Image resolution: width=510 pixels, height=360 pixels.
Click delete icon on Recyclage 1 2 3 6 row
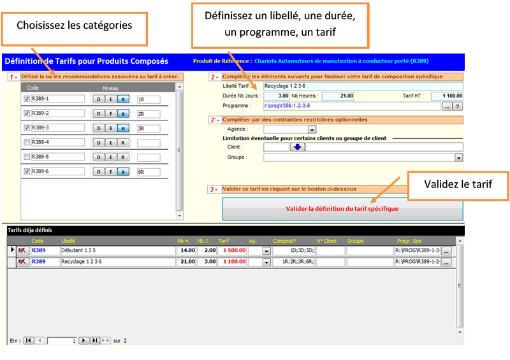[22, 261]
